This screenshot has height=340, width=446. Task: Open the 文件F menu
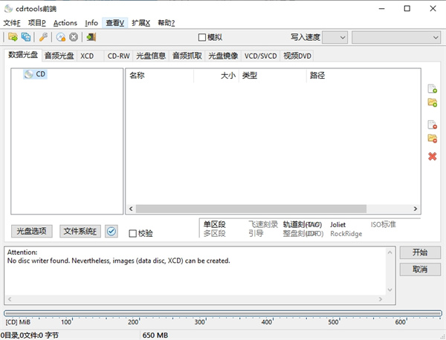click(x=12, y=23)
